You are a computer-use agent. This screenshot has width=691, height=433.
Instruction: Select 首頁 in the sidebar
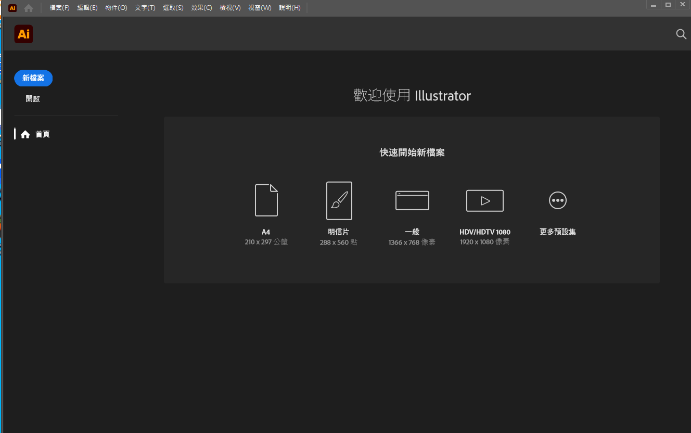(x=35, y=134)
